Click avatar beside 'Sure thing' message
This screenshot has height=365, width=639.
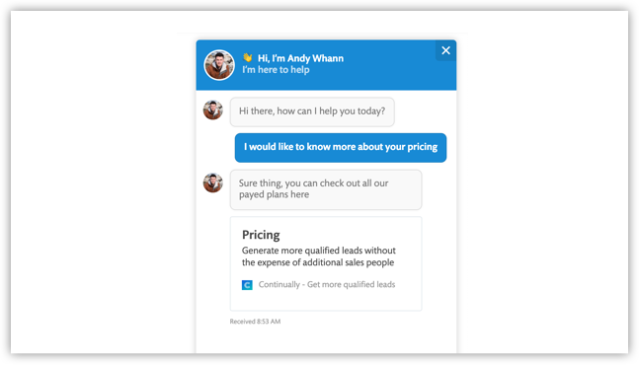tap(213, 182)
